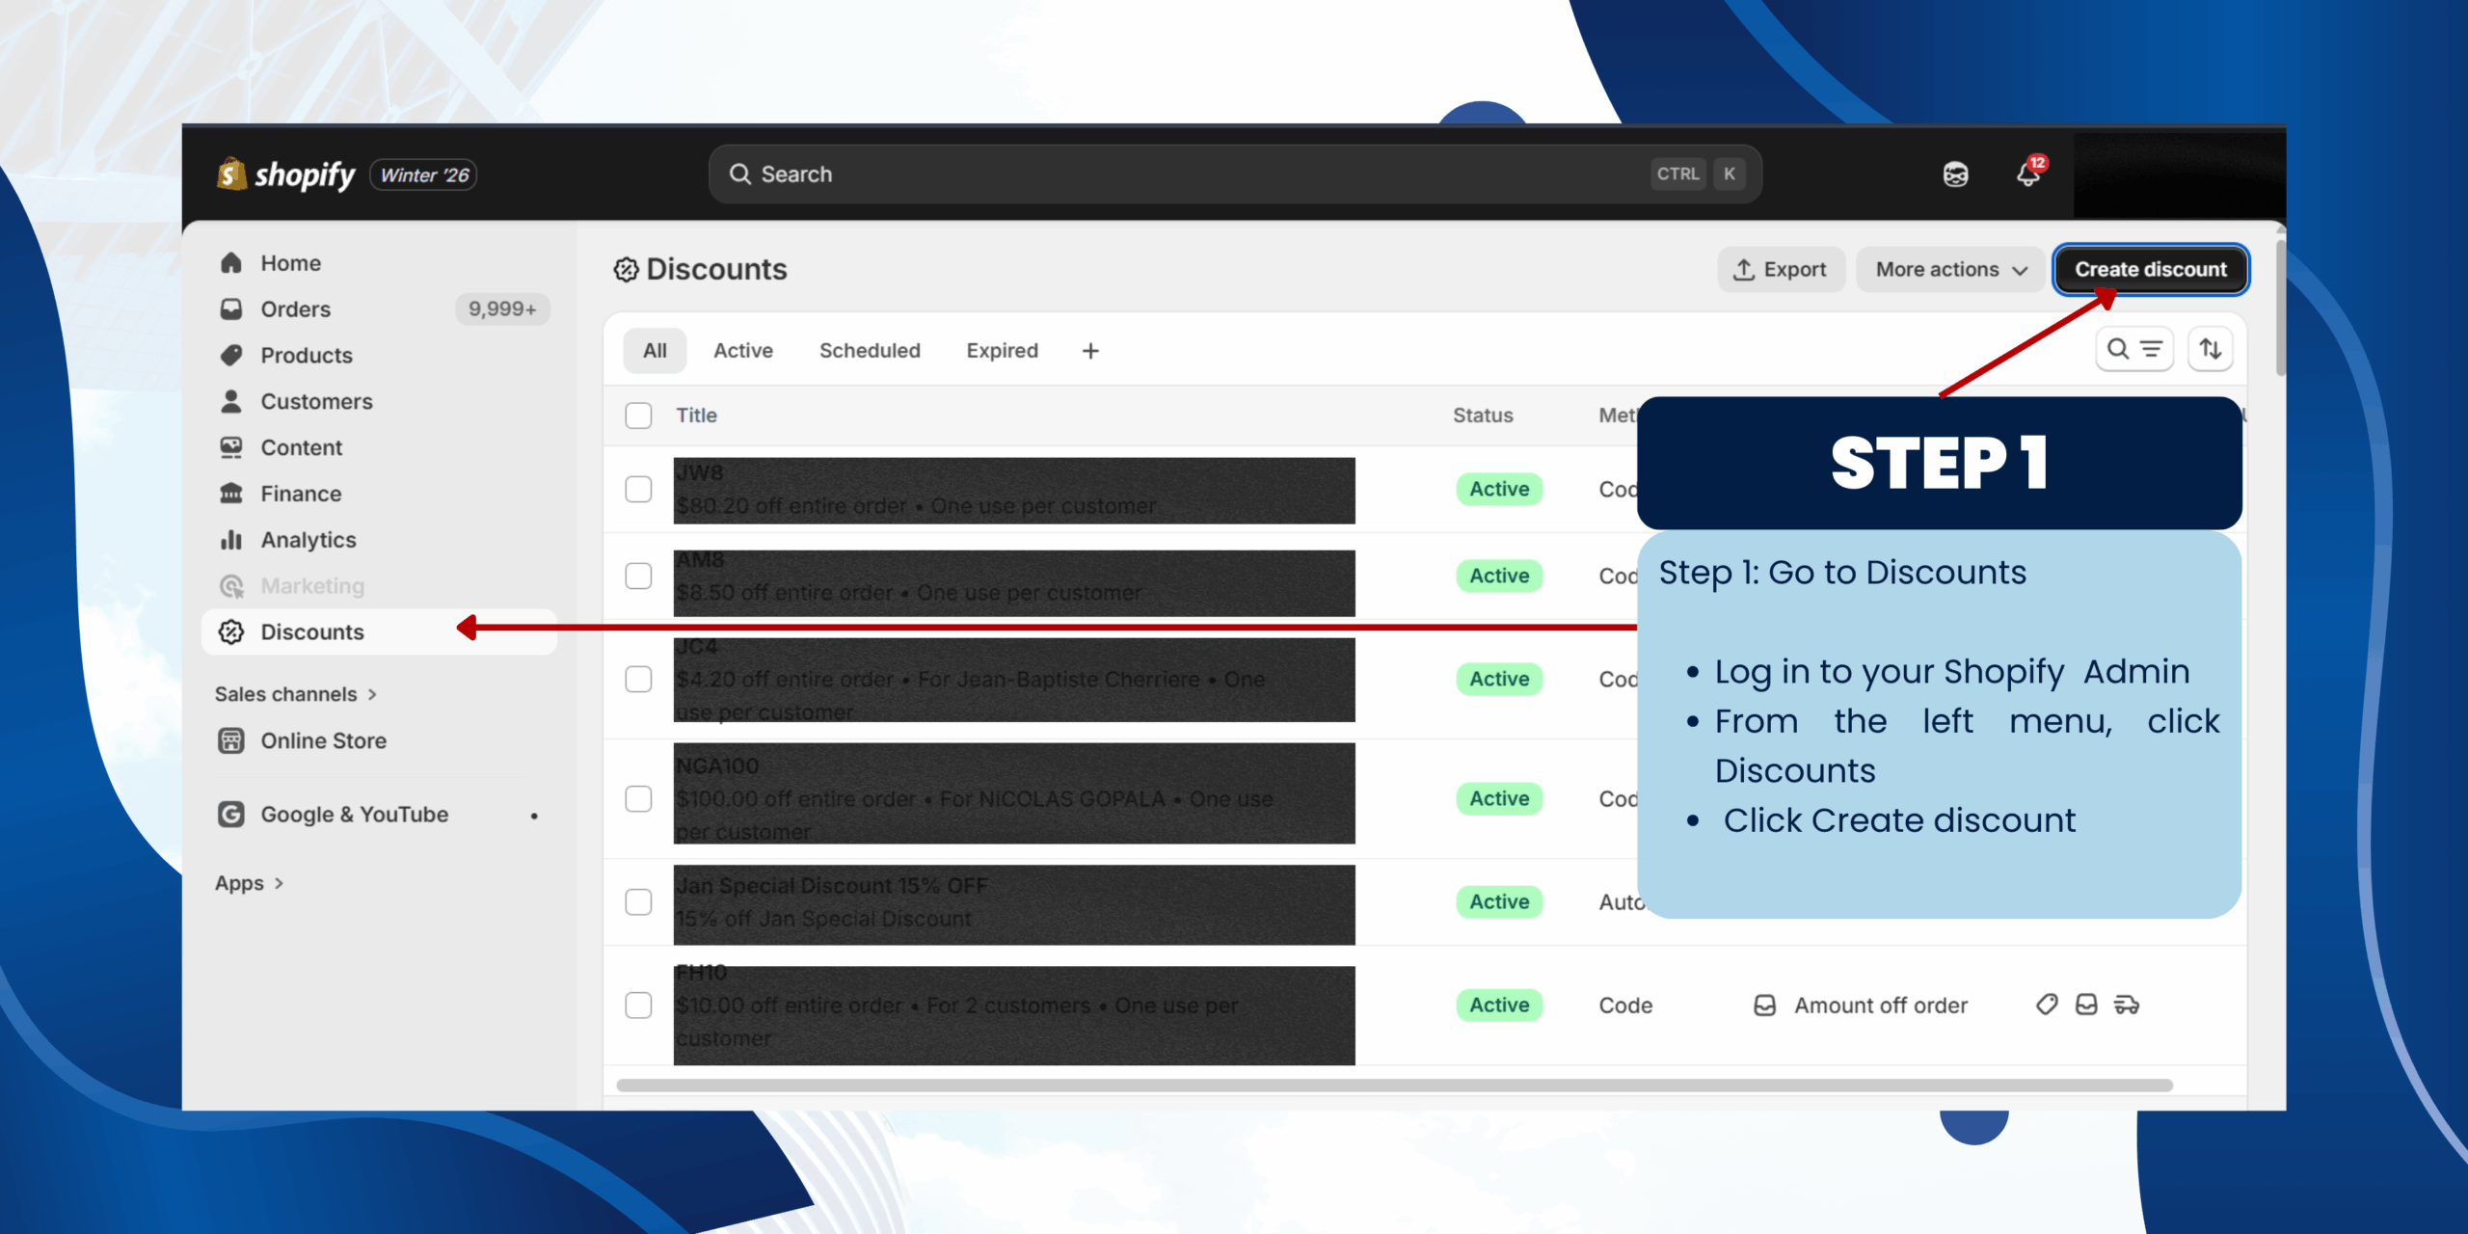Click the Create discount button
Screen dimensions: 2468x1234
pos(2150,270)
